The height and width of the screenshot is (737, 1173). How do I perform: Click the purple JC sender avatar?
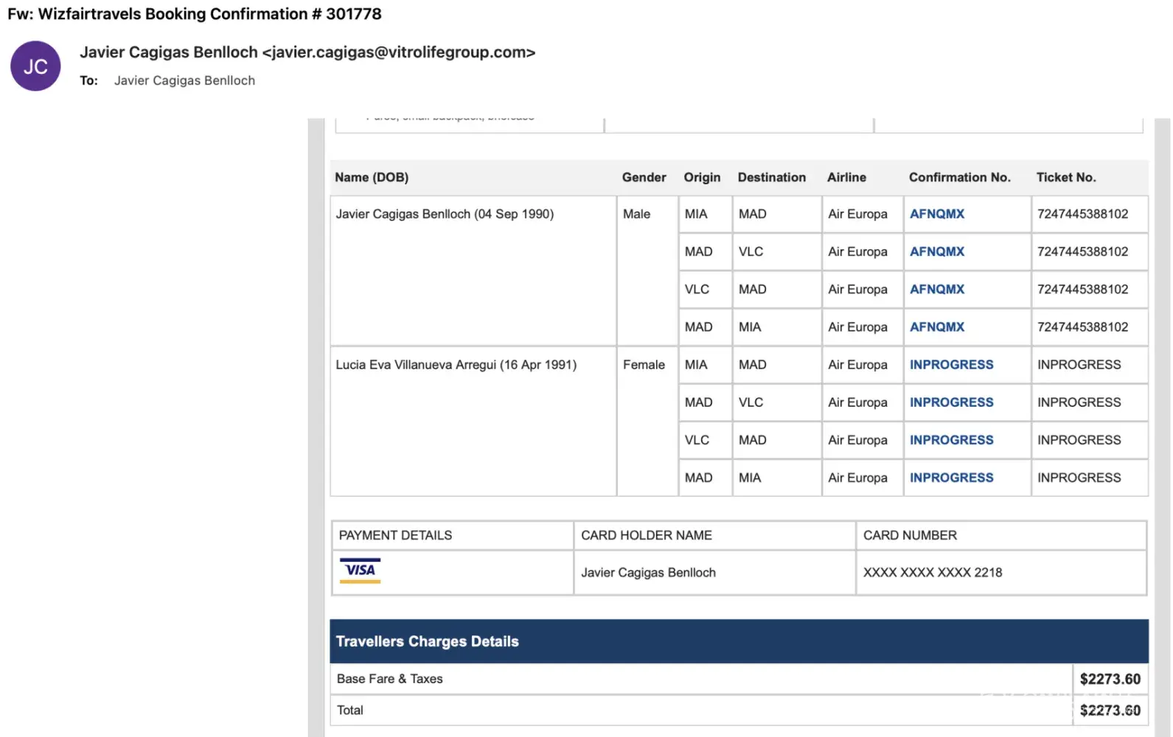[x=35, y=66]
